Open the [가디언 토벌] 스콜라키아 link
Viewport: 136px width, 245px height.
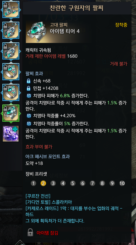pyautogui.click(x=49, y=202)
